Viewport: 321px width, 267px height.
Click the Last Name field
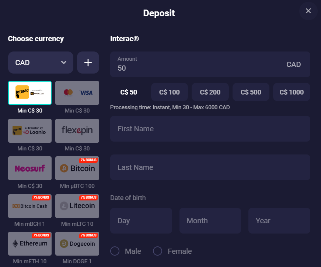click(210, 167)
